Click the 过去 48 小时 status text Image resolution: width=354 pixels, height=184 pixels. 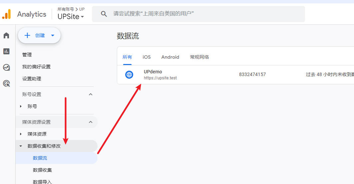330,74
